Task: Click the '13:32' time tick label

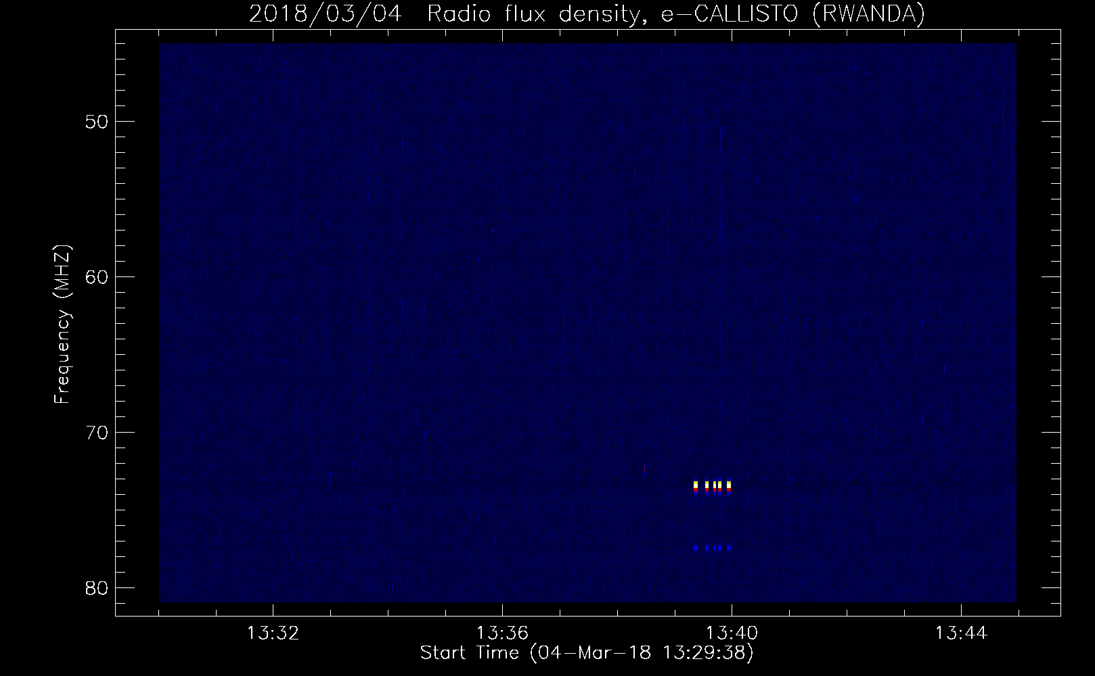Action: [x=273, y=633]
